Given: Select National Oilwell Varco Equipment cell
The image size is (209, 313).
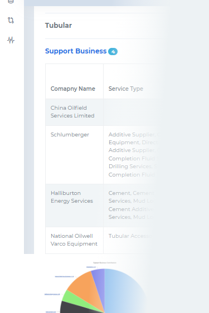Looking at the screenshot, I should [x=74, y=240].
